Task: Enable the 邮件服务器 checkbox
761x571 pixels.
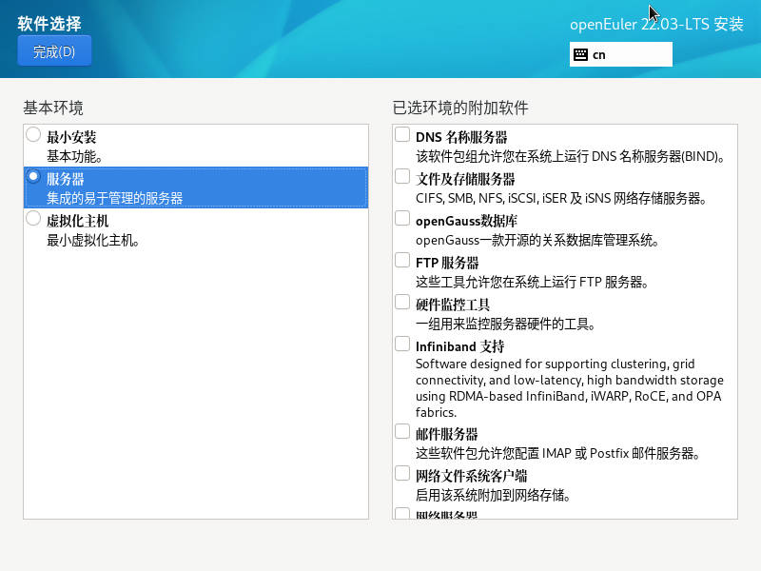Action: (401, 431)
